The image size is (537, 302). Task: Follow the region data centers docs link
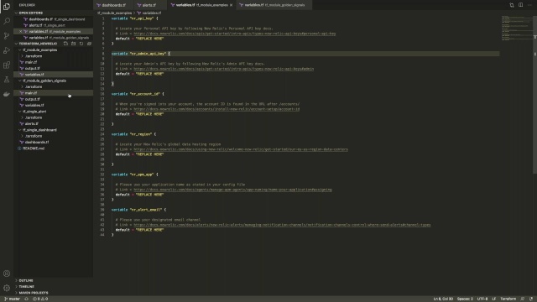(x=241, y=149)
